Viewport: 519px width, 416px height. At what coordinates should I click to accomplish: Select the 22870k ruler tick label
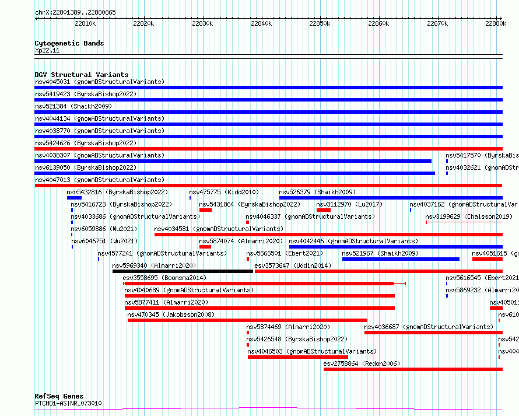coord(437,23)
